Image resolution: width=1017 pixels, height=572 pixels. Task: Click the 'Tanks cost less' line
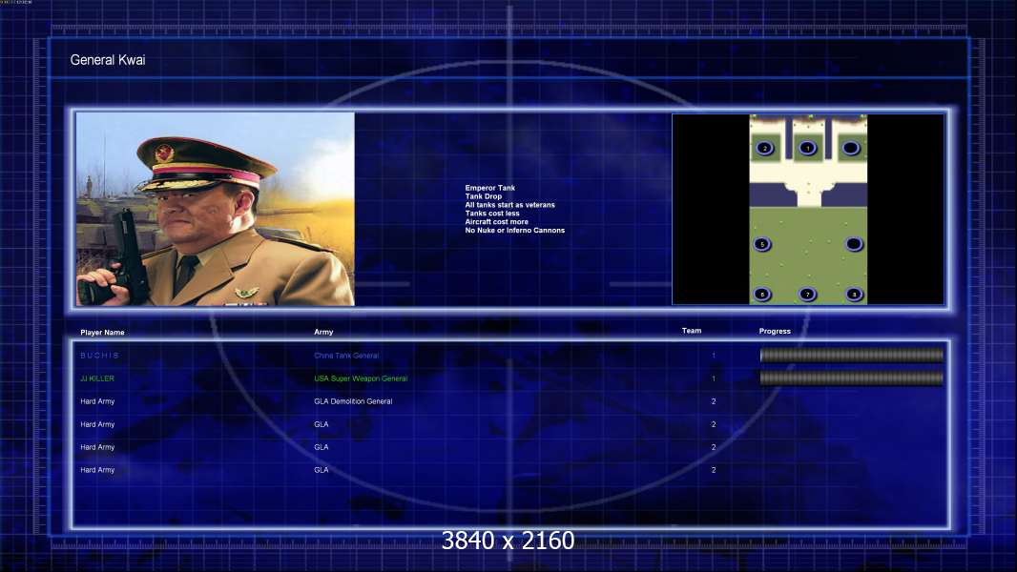point(491,214)
